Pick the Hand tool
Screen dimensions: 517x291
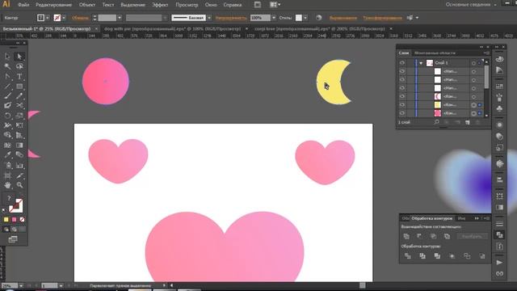coord(7,185)
